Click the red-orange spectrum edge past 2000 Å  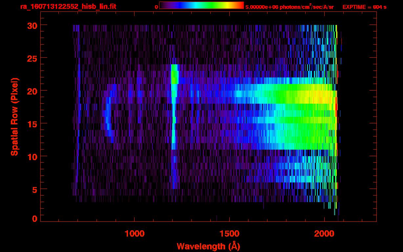tap(336, 108)
